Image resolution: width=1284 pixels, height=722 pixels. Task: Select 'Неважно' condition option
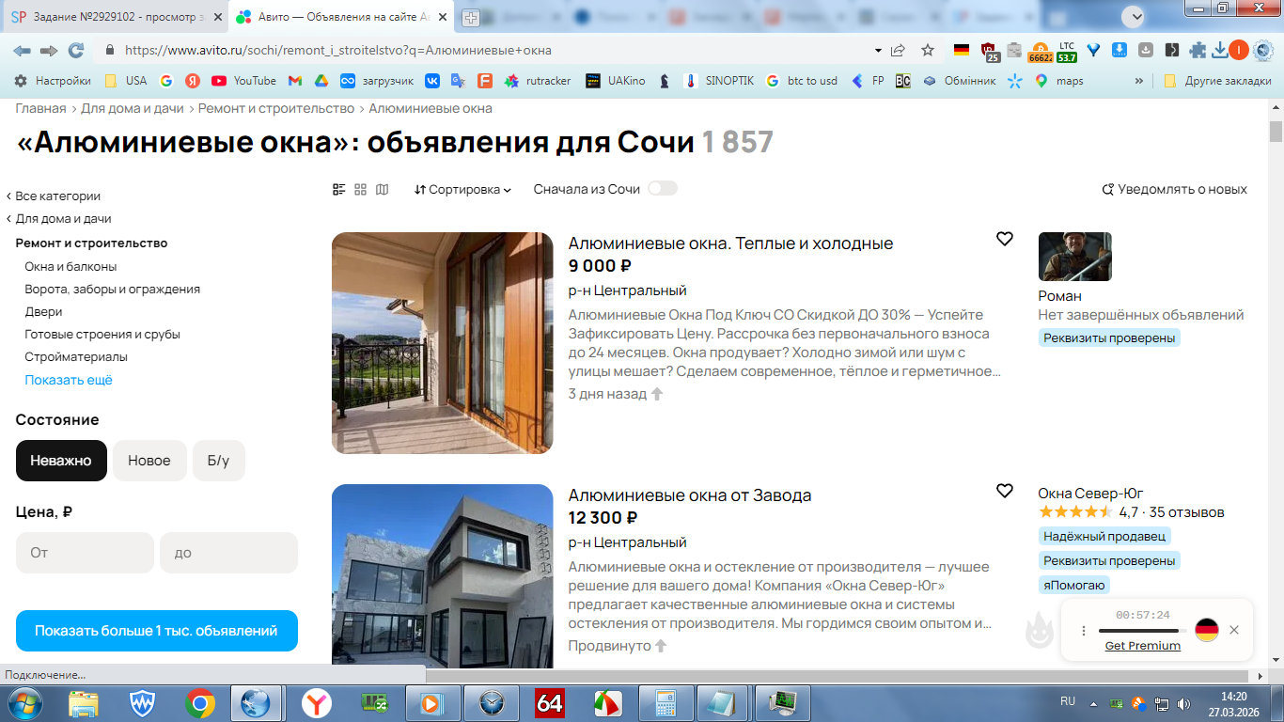coord(61,461)
